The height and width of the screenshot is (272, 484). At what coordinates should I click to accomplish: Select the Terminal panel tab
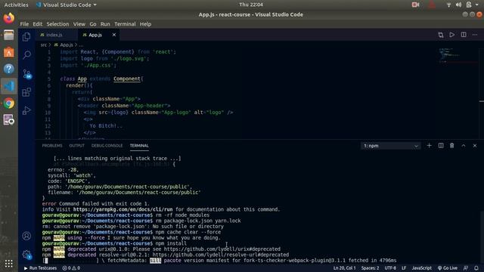(139, 146)
